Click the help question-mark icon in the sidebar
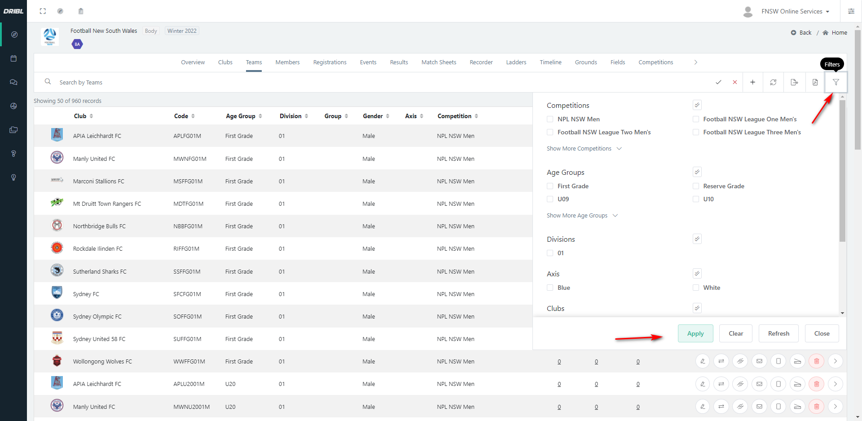 13,154
